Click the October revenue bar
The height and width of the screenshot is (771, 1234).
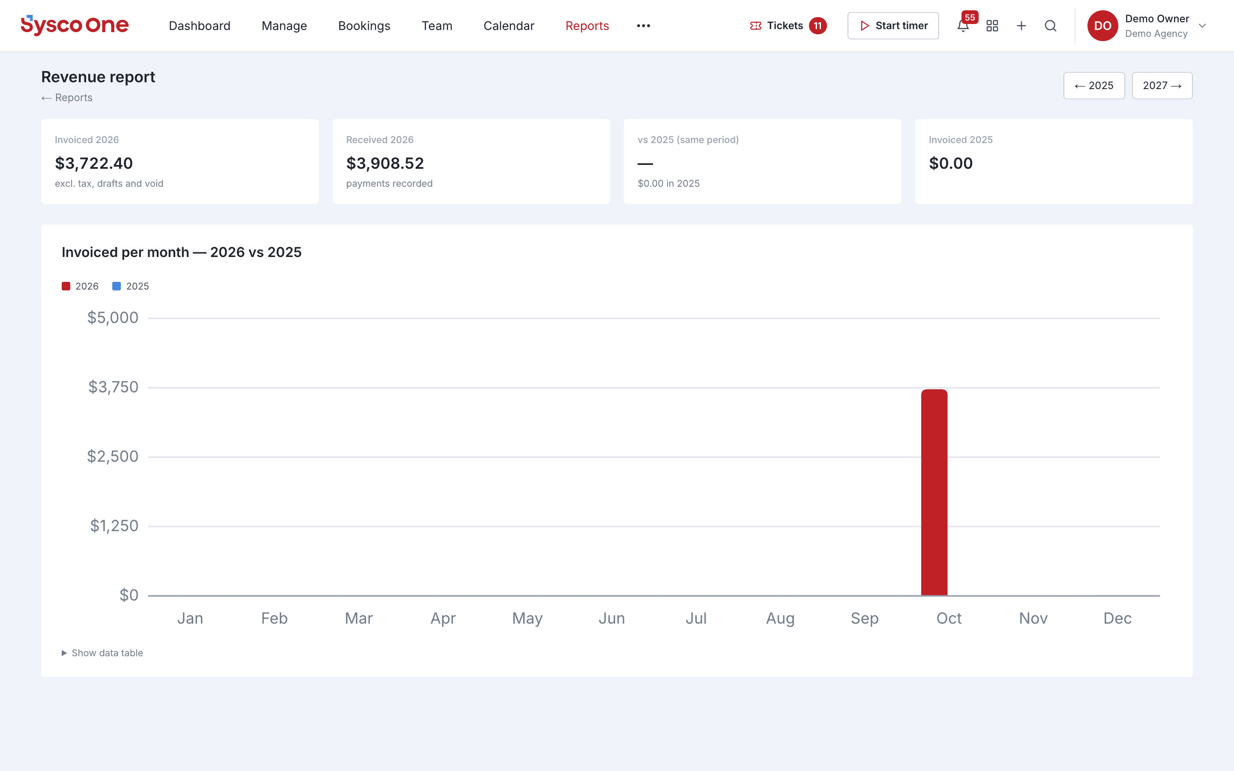click(934, 492)
